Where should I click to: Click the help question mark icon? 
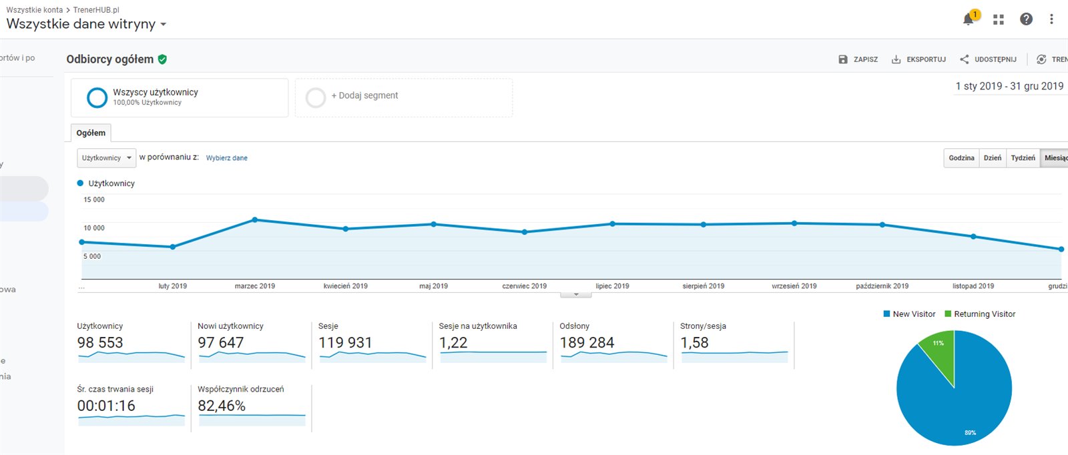(1026, 19)
